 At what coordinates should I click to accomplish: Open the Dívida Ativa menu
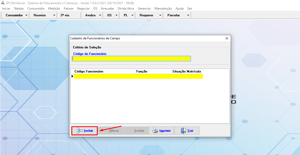[x=126, y=9]
